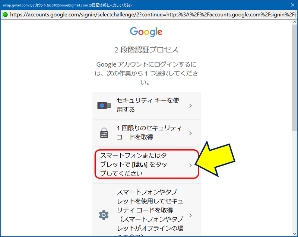Click the Google logo
The height and width of the screenshot is (237, 298).
pyautogui.click(x=146, y=32)
